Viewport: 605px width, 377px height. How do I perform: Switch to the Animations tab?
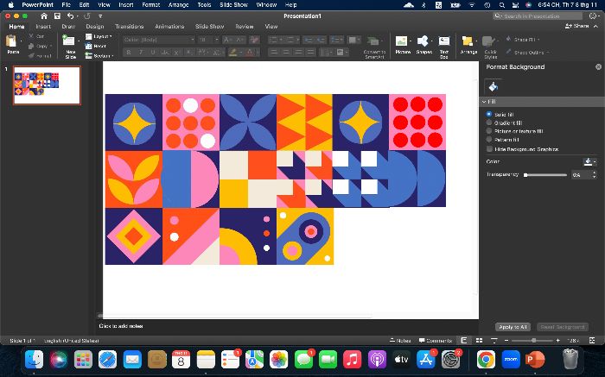[x=169, y=27]
